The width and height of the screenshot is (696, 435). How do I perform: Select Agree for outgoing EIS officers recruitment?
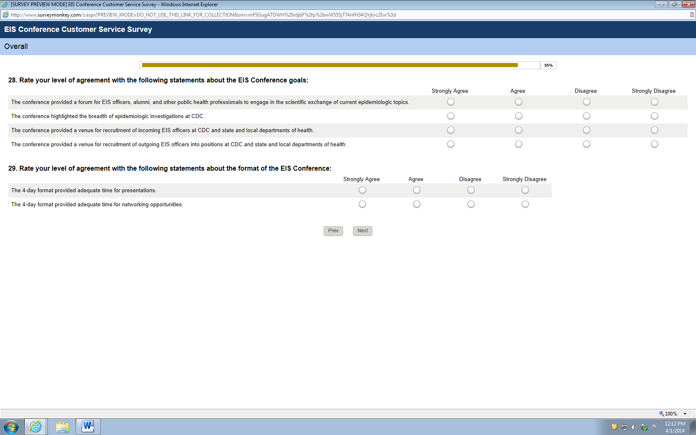coord(519,144)
